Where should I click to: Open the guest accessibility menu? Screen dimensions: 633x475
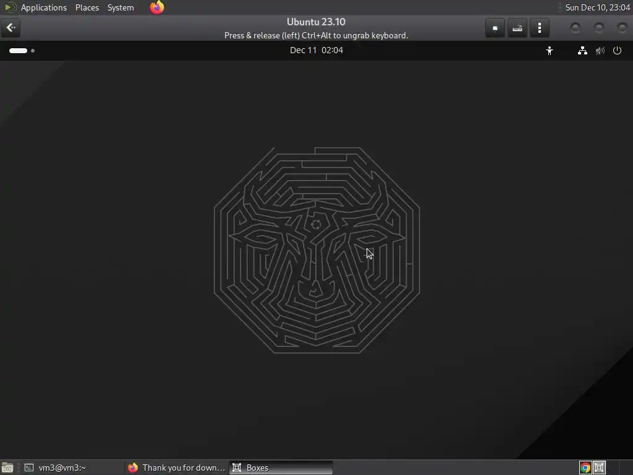pos(549,51)
